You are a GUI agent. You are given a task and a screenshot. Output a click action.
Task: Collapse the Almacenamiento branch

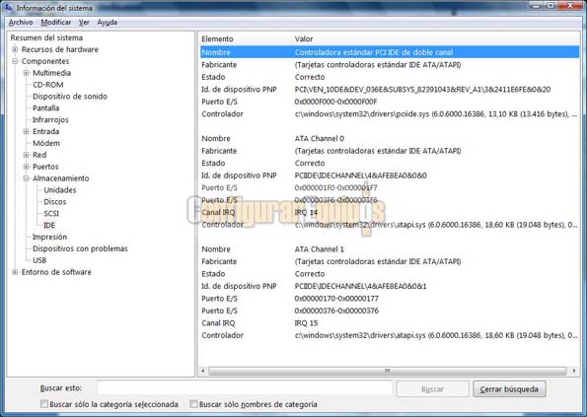[27, 178]
